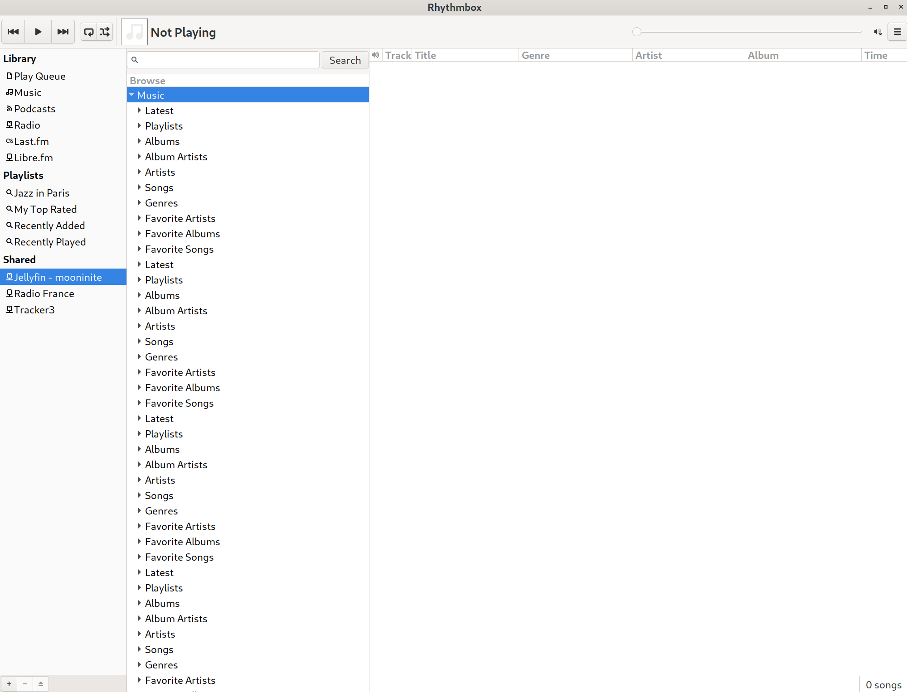Collapse the Music tree node
Image resolution: width=907 pixels, height=692 pixels.
pyautogui.click(x=132, y=95)
